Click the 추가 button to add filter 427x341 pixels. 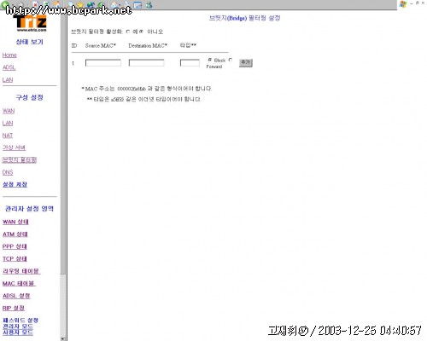[x=246, y=63]
